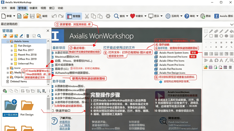Collapse the Axialis Icons tree root
This screenshot has width=234, height=131.
[x=8, y=41]
